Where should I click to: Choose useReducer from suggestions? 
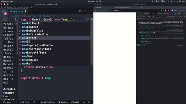[x=54, y=60]
